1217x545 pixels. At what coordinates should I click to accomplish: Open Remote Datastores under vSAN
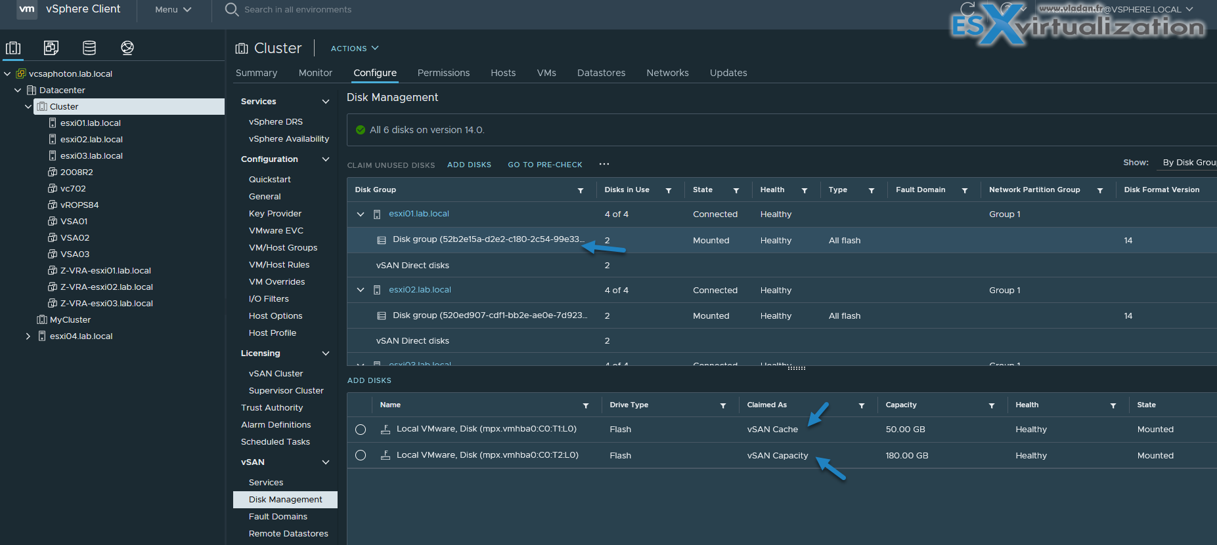coord(288,534)
